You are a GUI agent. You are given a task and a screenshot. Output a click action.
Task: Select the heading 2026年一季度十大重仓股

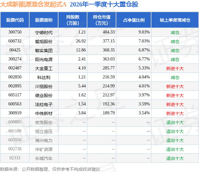pos(104,5)
